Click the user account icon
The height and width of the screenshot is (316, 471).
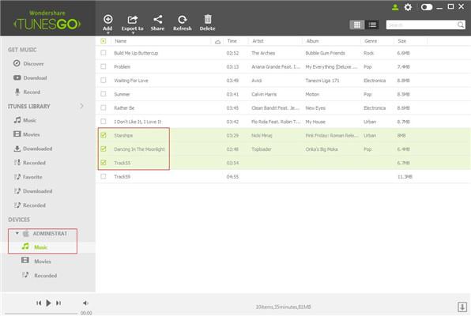395,7
